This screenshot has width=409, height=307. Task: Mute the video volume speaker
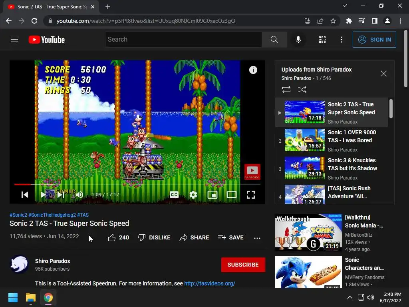point(79,195)
